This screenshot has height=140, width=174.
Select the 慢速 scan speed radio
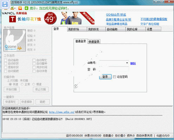pos(34,84)
